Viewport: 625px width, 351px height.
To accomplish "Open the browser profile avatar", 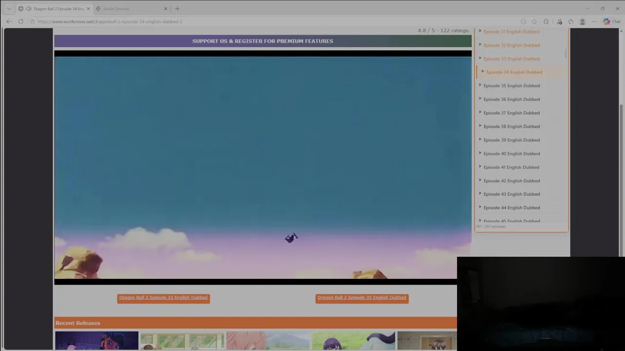I will tap(582, 21).
